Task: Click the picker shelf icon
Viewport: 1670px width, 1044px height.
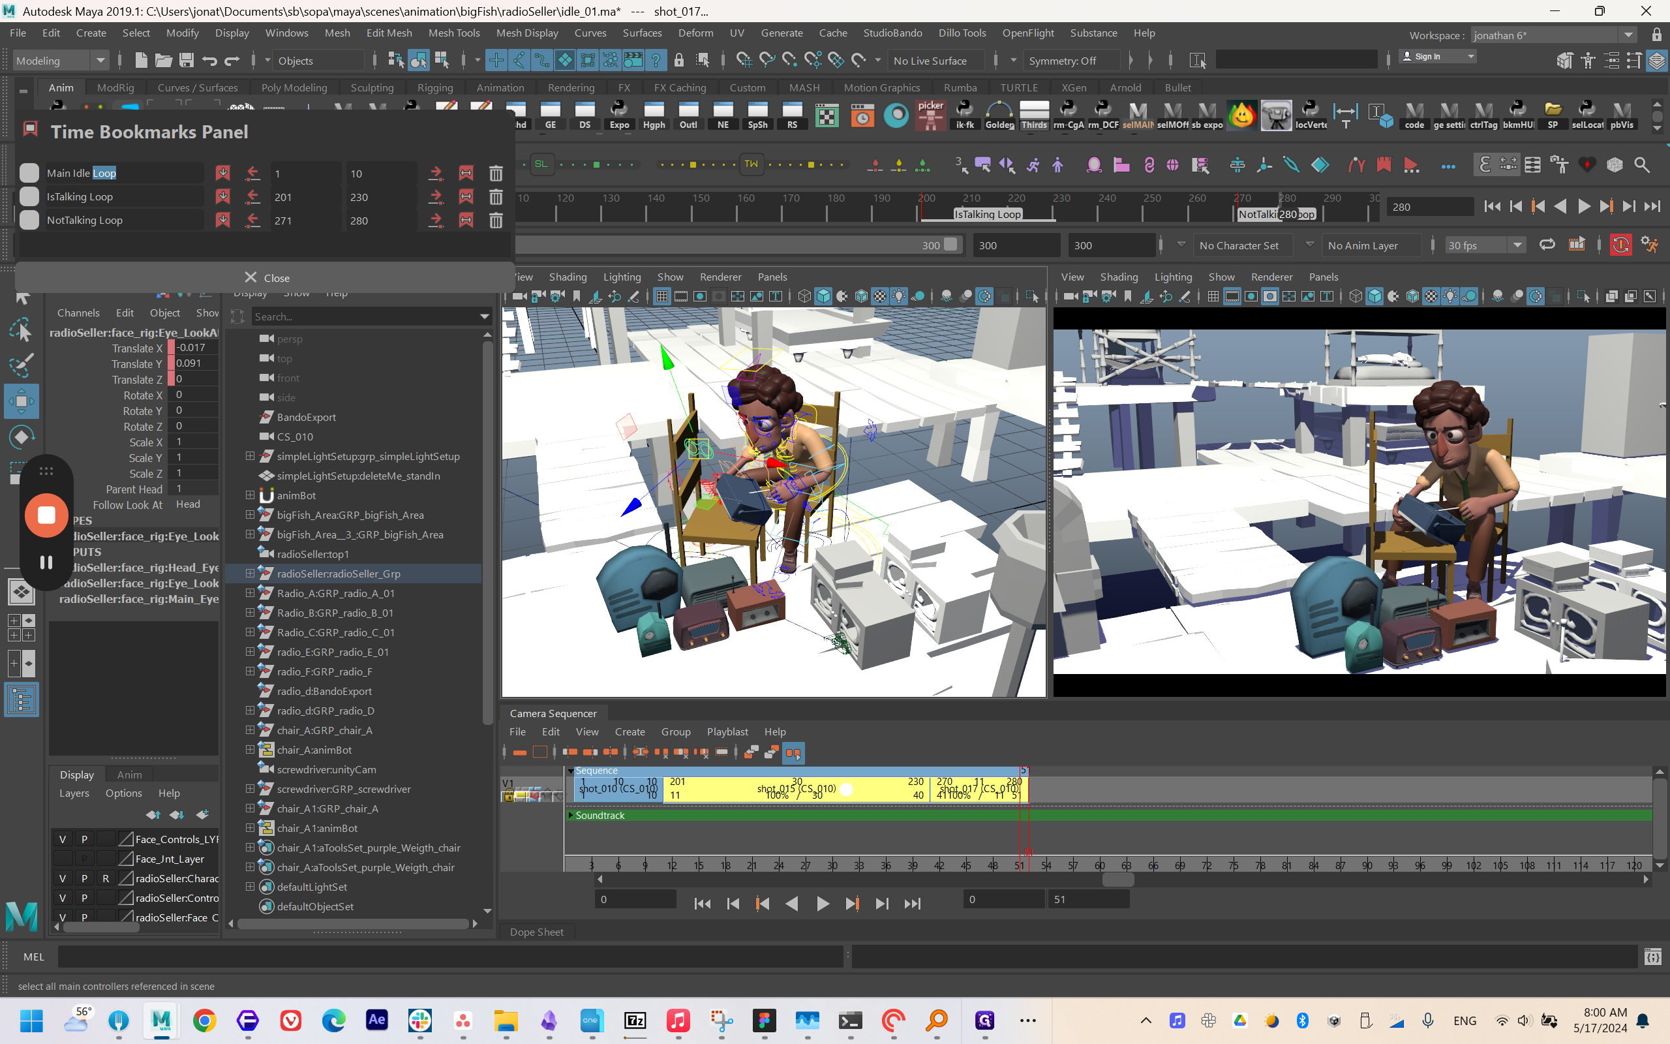Action: [930, 115]
